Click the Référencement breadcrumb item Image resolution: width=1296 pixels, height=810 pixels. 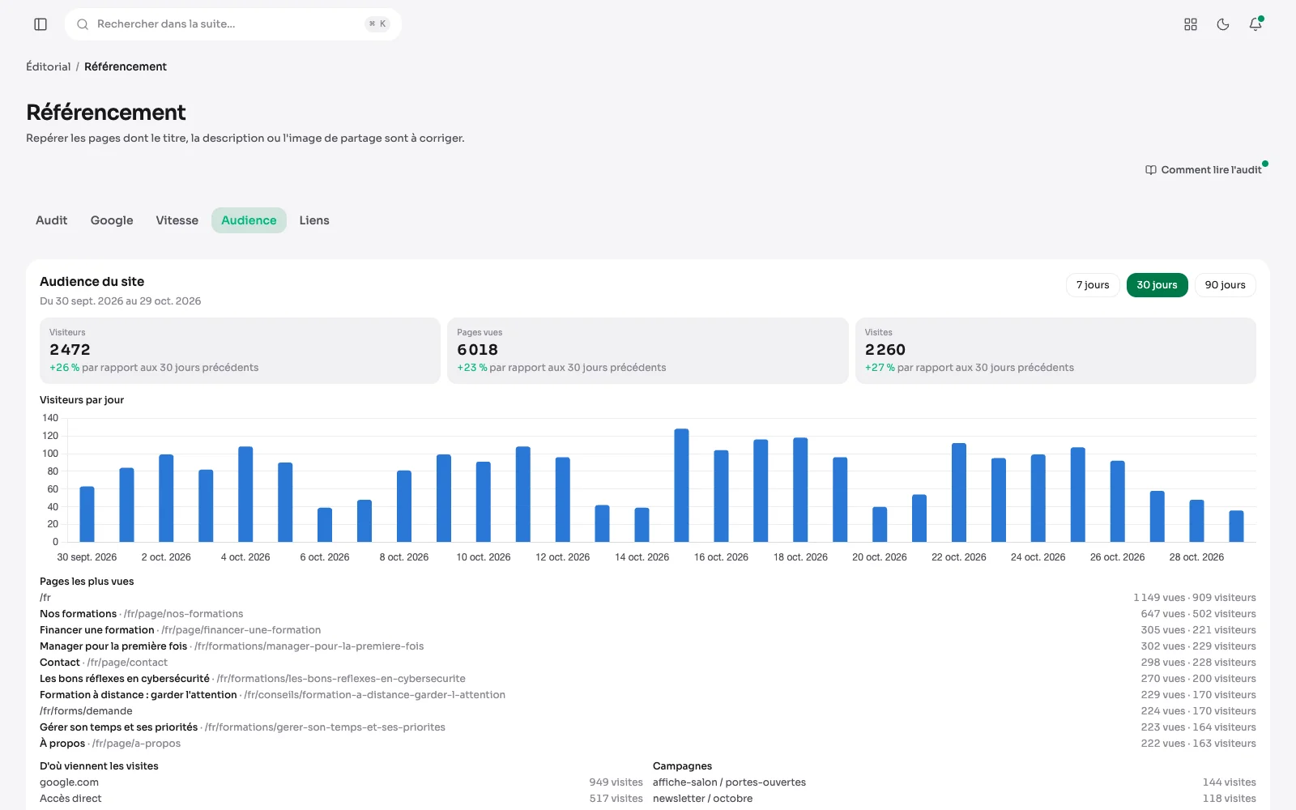[126, 66]
